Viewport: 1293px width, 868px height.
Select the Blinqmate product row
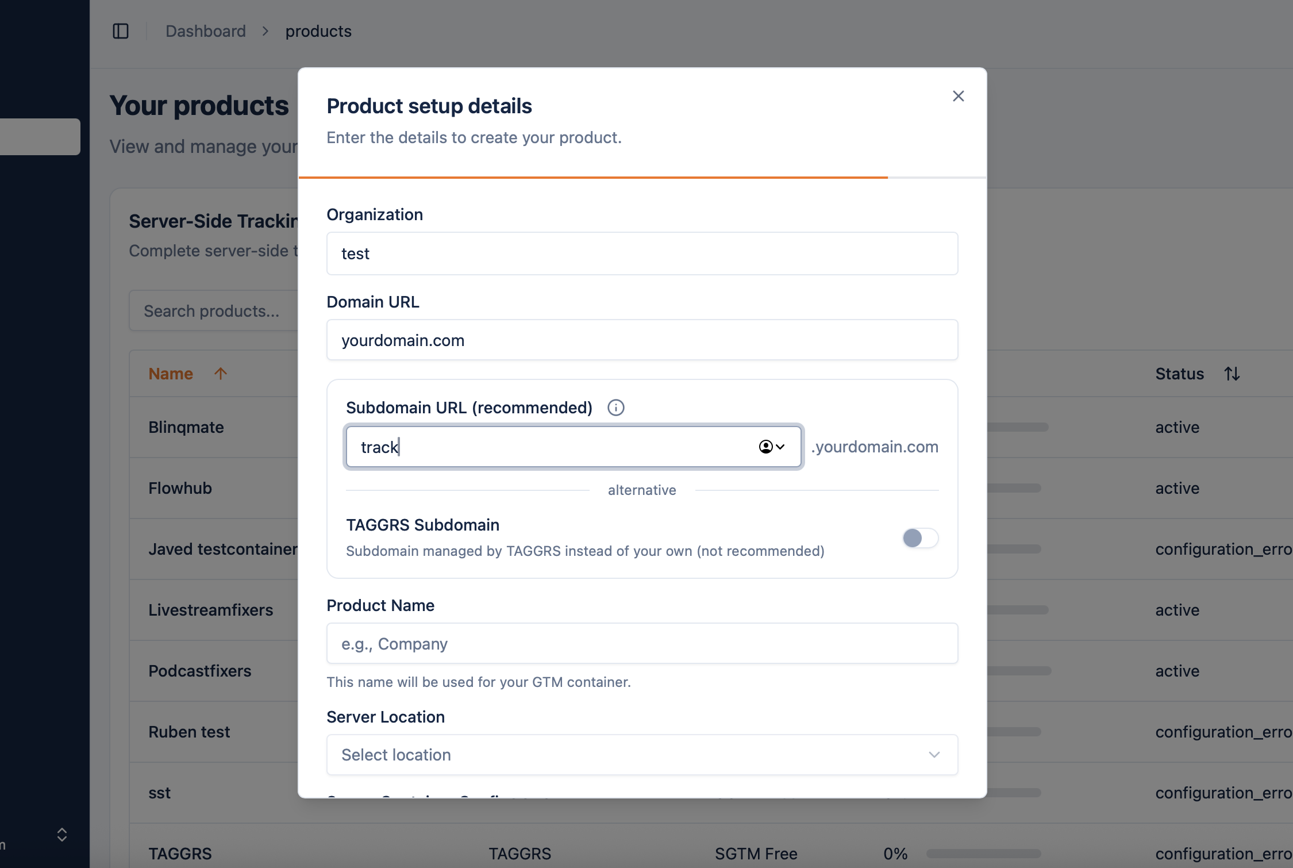click(x=186, y=427)
